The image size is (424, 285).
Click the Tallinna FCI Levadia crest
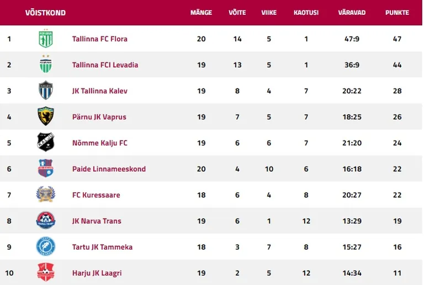(46, 64)
